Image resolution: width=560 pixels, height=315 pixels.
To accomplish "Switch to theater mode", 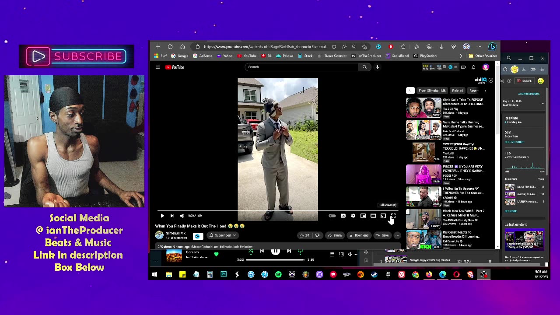I will tap(373, 216).
